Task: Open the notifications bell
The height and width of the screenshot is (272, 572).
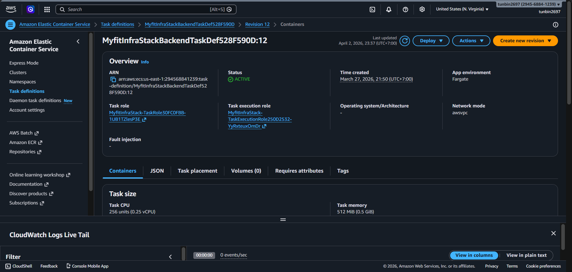Action: coord(389,10)
